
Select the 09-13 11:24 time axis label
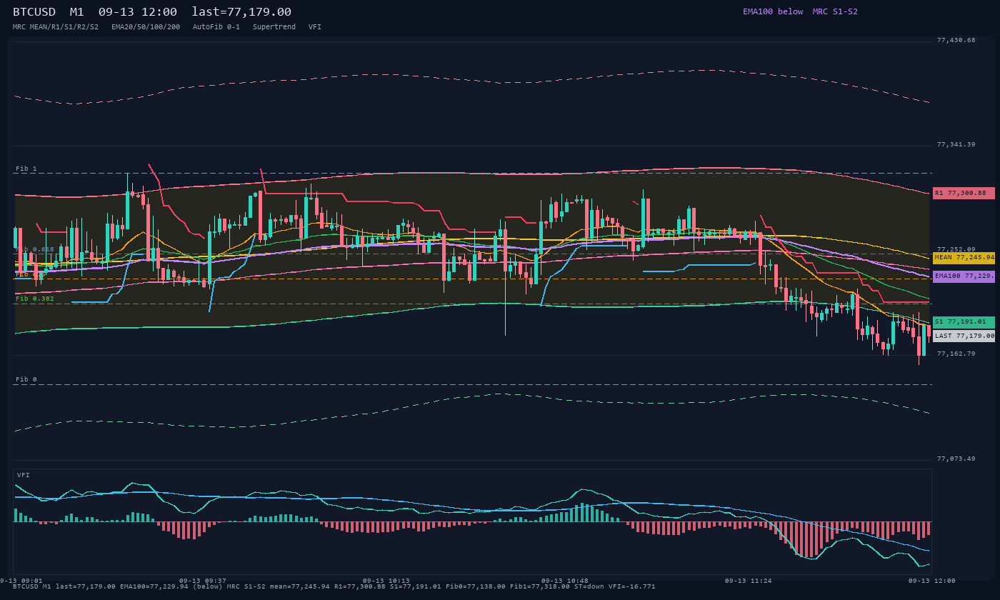(x=749, y=581)
